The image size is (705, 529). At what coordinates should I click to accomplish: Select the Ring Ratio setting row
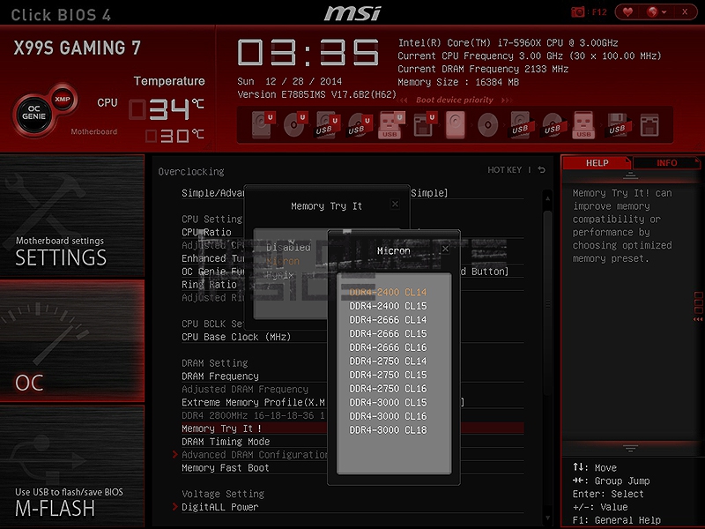pyautogui.click(x=209, y=284)
